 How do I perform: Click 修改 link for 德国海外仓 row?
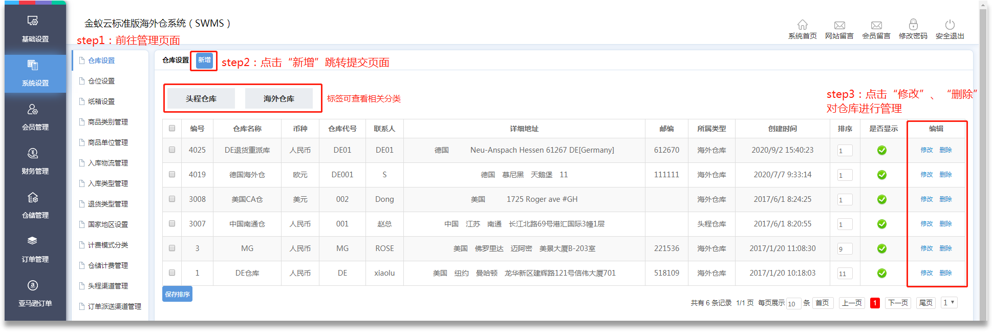(x=926, y=175)
